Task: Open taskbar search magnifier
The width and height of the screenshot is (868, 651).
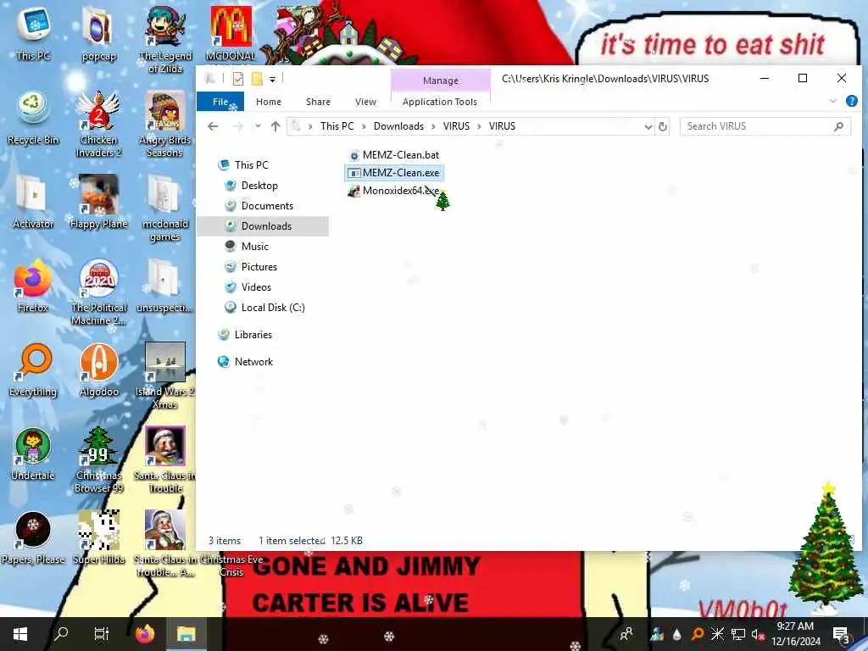Action: click(61, 634)
